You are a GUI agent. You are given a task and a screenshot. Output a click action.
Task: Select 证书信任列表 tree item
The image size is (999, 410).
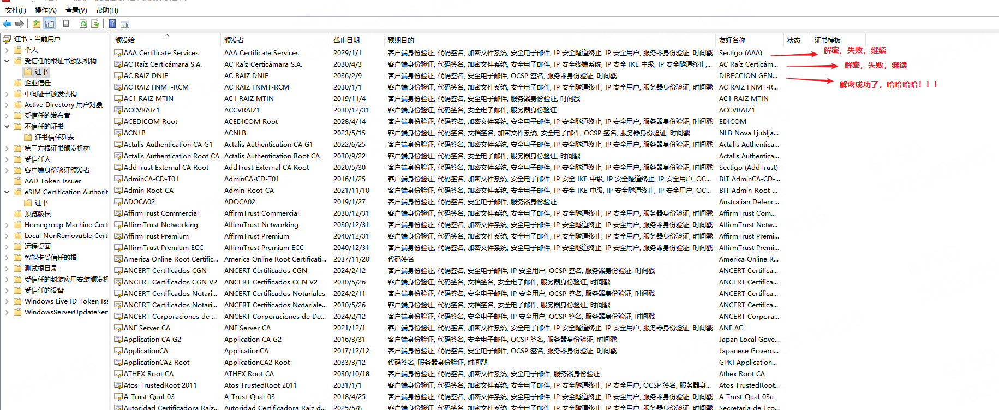(x=55, y=138)
